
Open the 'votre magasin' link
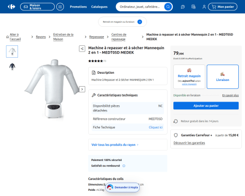click(189, 84)
